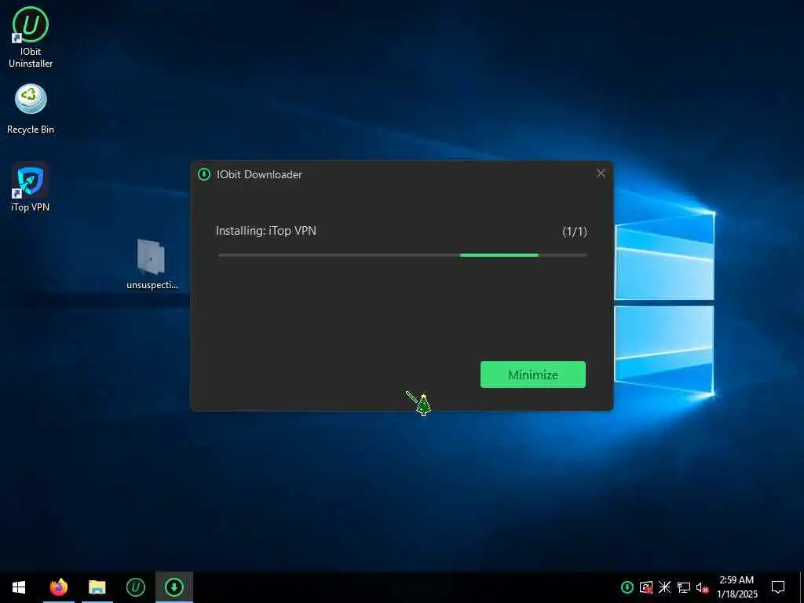Open the taskbar clock and date
Viewport: 804px width, 603px height.
click(x=736, y=587)
